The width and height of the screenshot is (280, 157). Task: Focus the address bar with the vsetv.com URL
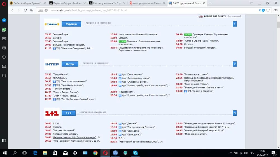point(88,10)
